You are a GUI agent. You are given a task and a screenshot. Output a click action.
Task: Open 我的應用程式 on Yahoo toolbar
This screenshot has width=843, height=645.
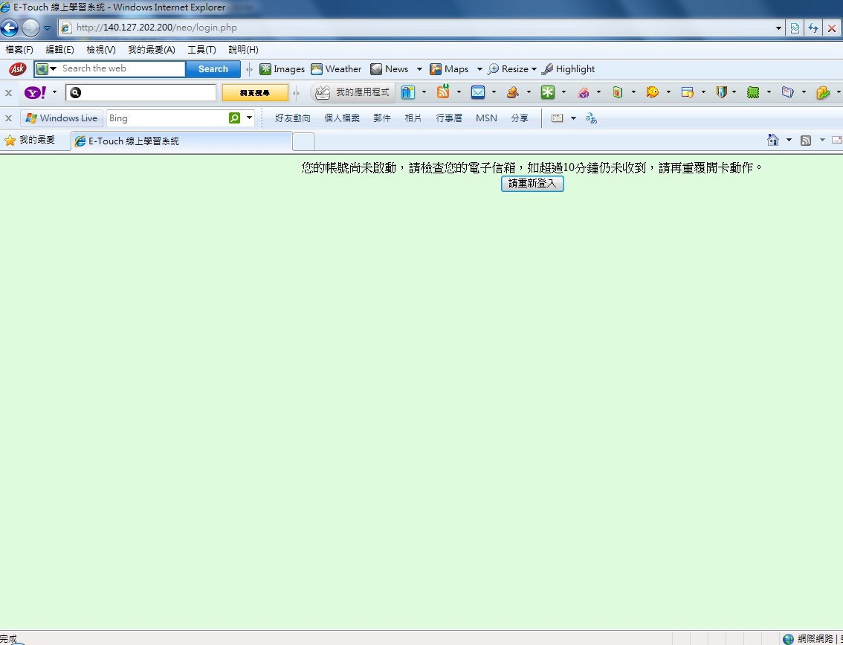(352, 92)
